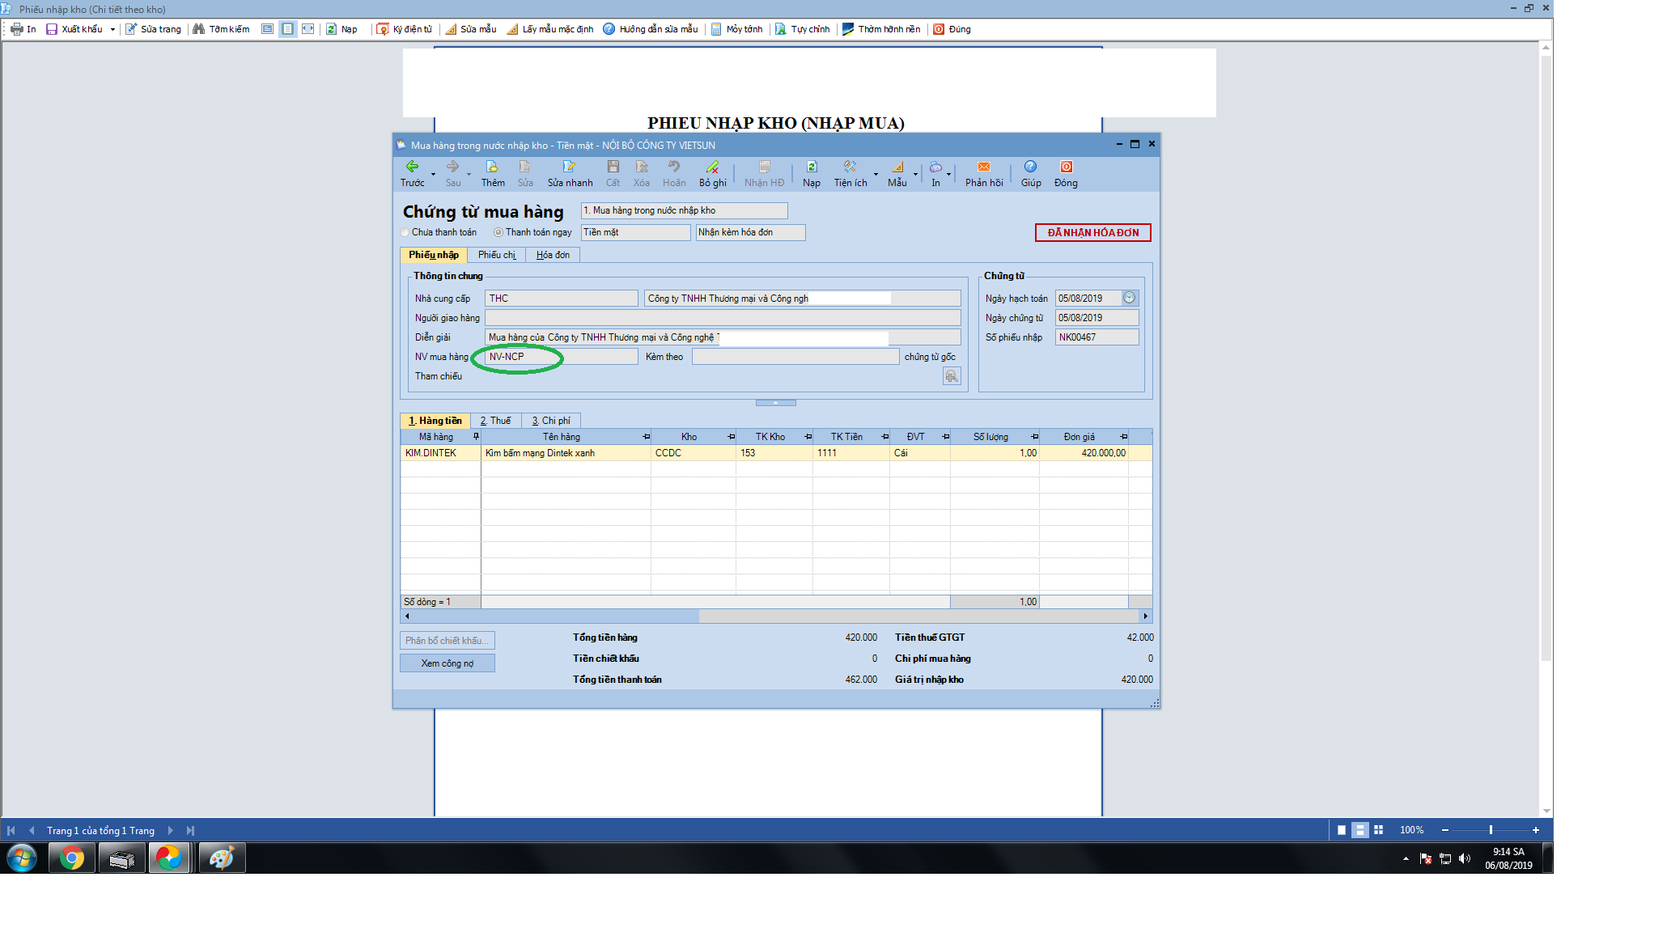Screen dimensions: 1667x932
Task: Select the Chưa thanh toán radio button
Action: [x=405, y=233]
